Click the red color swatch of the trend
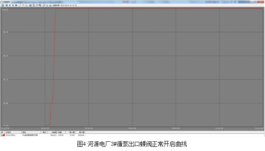Viewport: 265px width, 151px height. pyautogui.click(x=4, y=135)
